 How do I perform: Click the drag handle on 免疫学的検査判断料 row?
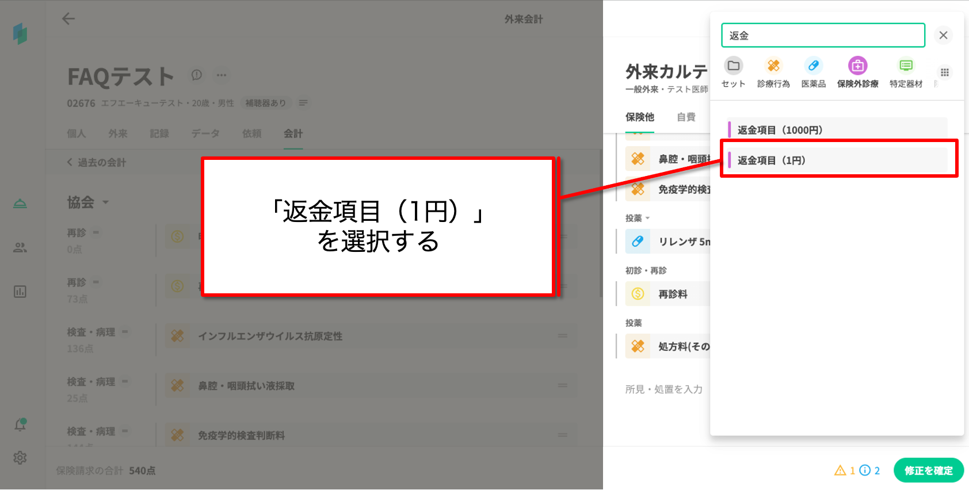(x=563, y=435)
